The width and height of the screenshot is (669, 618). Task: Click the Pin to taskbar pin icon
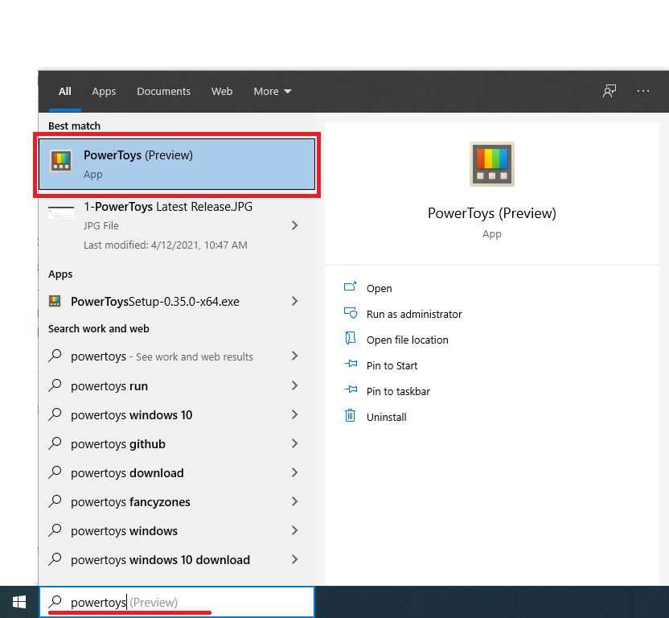(351, 389)
